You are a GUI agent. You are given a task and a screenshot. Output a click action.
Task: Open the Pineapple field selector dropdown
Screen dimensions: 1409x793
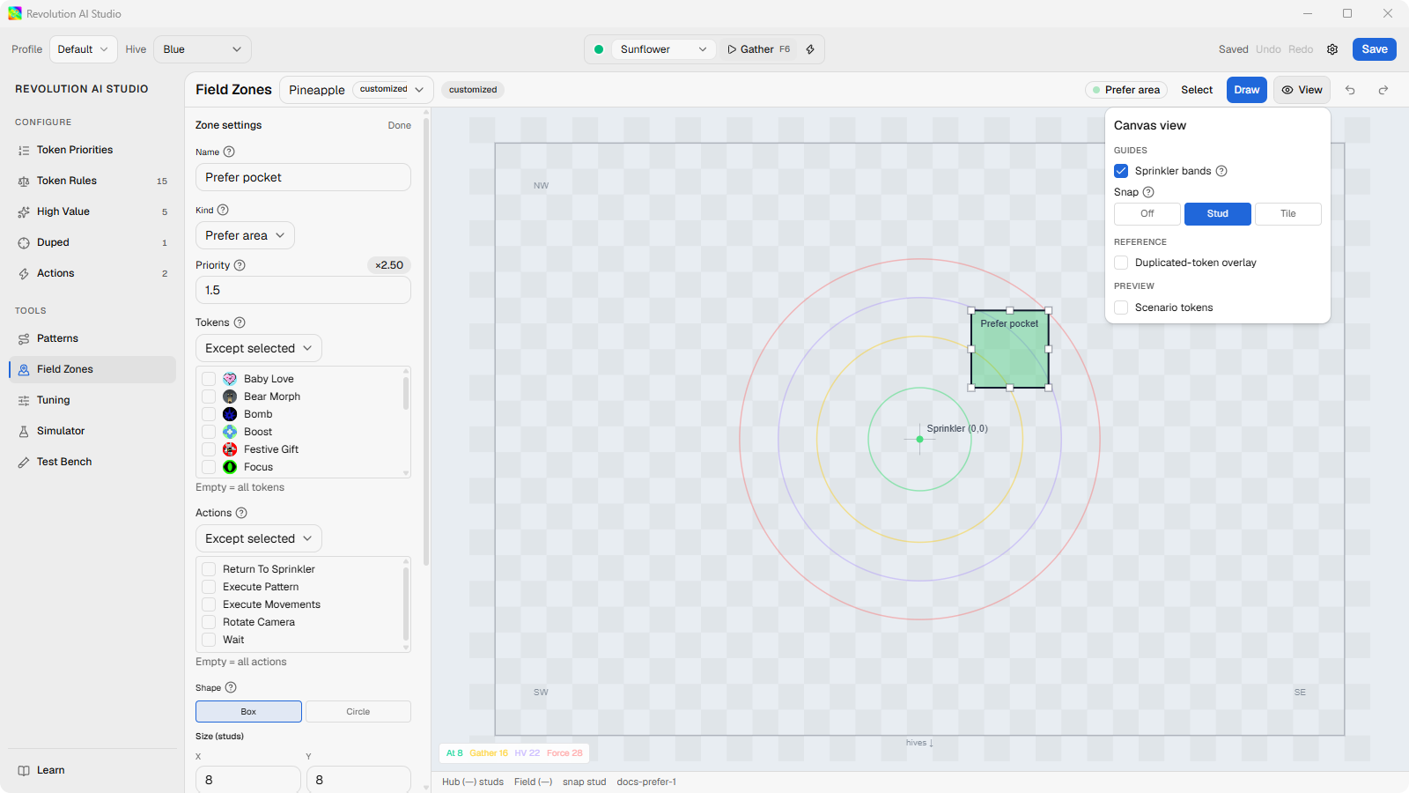[x=357, y=90]
